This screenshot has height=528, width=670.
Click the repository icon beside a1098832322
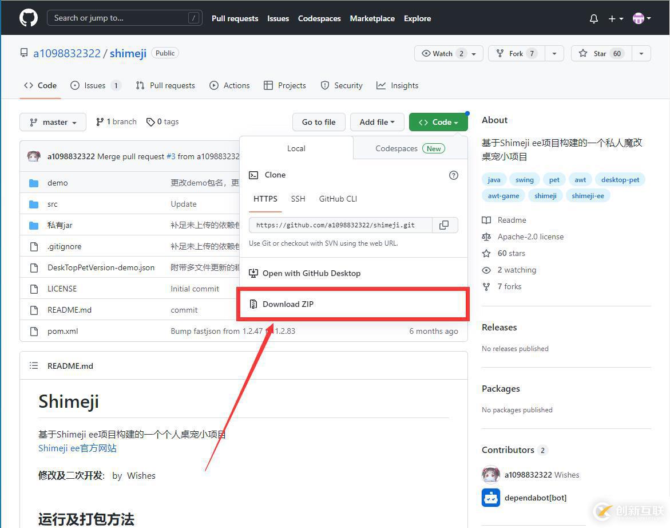(24, 53)
